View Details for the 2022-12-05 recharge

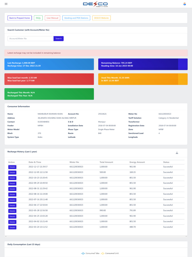click(x=12, y=172)
